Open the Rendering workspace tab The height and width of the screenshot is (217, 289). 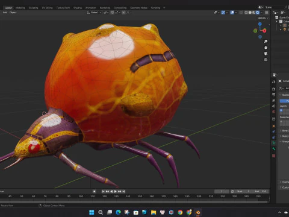(x=105, y=8)
